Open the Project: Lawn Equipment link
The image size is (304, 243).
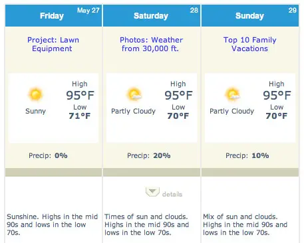click(53, 44)
